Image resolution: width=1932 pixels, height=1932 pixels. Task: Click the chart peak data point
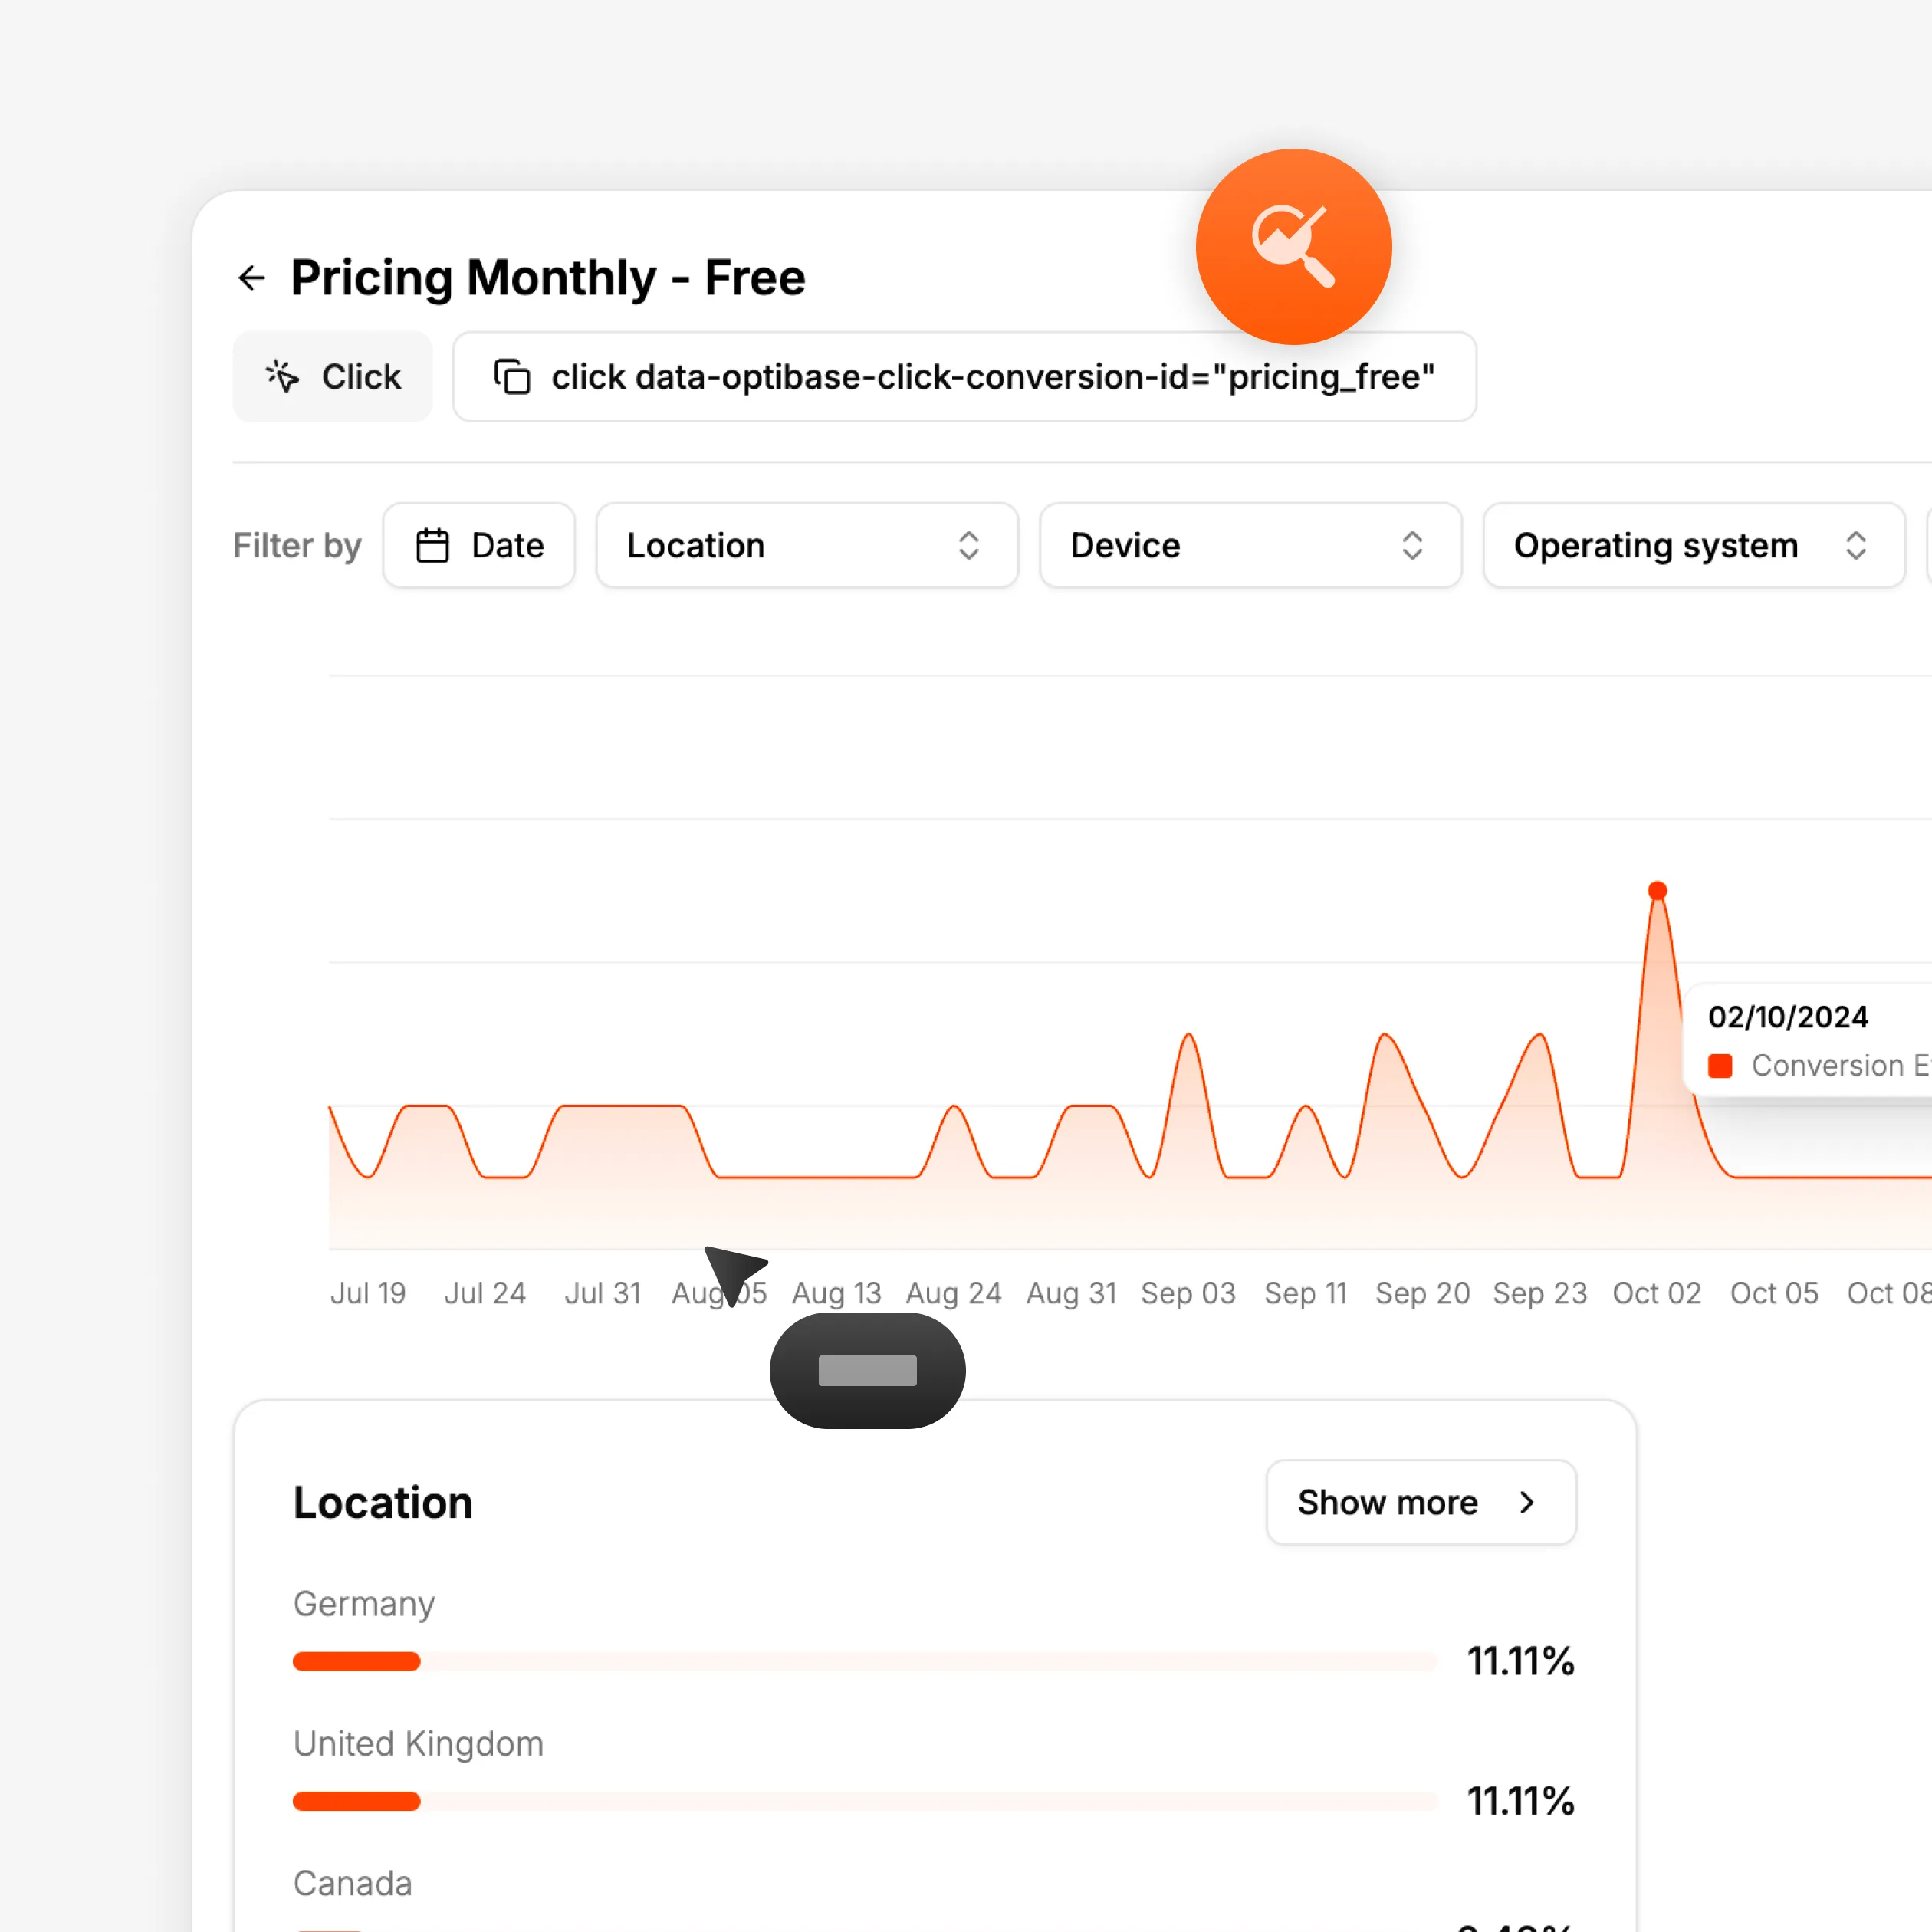coord(1657,890)
